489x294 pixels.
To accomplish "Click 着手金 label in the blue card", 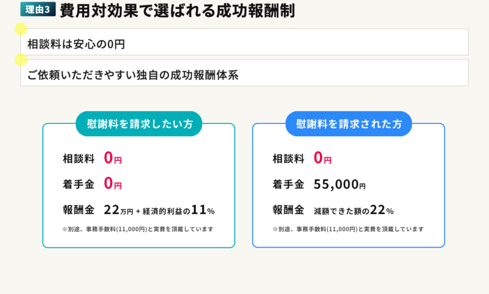I will pyautogui.click(x=288, y=185).
